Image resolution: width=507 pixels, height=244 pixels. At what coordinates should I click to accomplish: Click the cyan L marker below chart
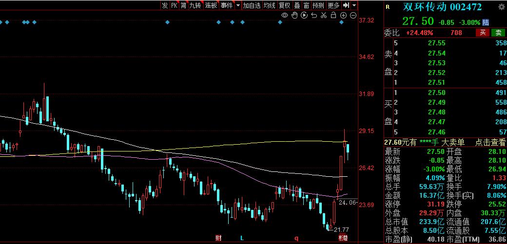[x=241, y=239]
